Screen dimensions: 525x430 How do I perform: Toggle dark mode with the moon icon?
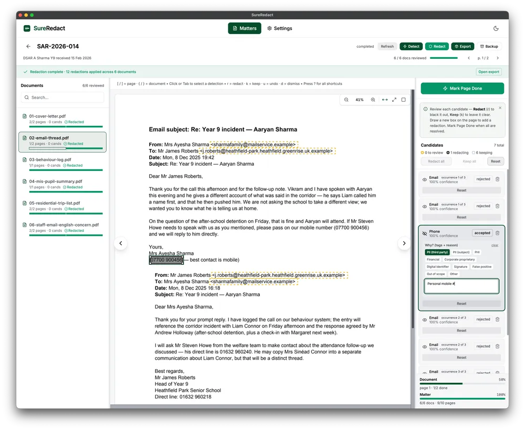click(x=496, y=28)
